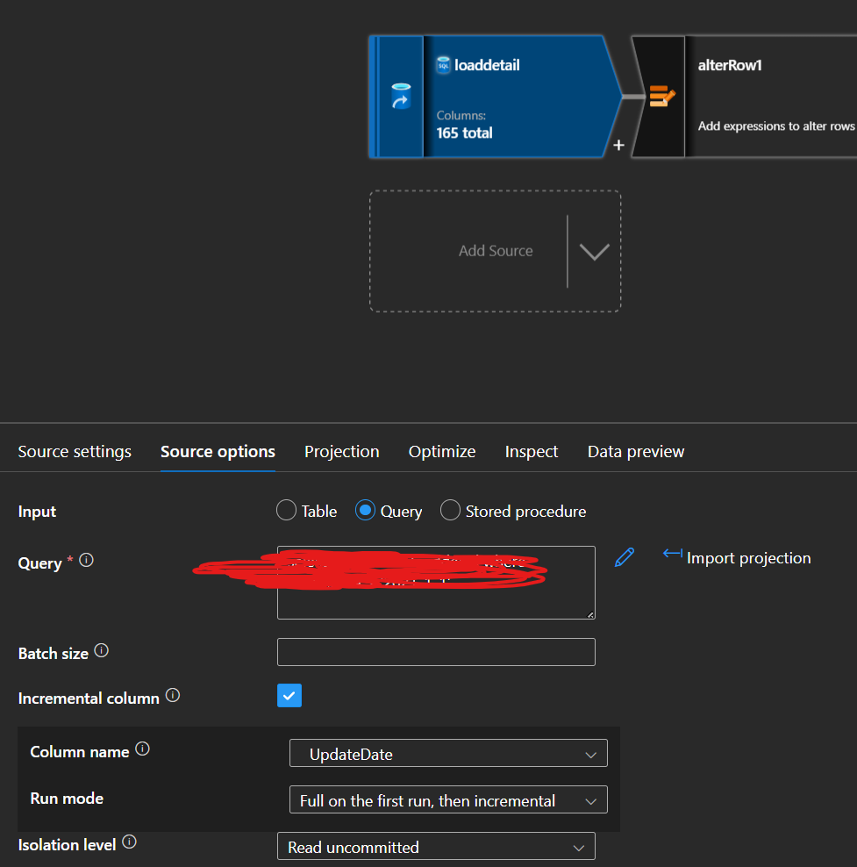Click the alterRow1 node title
Image resolution: width=857 pixels, height=867 pixels.
coord(730,65)
